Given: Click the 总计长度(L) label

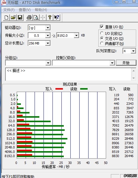Looking at the screenshot, I should [x=15, y=43].
